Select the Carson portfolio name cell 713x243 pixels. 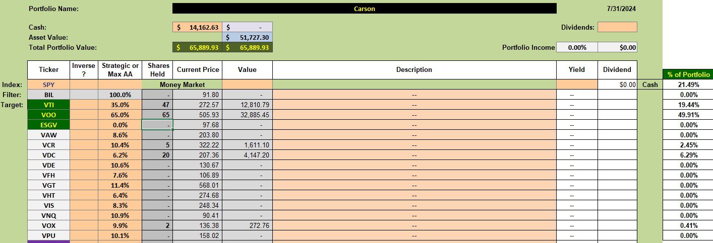tap(364, 9)
